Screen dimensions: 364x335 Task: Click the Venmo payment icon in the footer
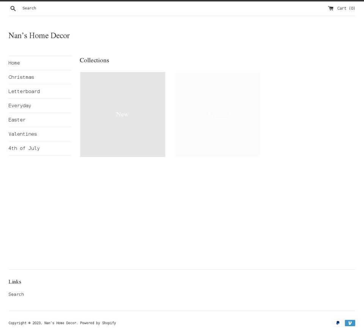click(350, 323)
